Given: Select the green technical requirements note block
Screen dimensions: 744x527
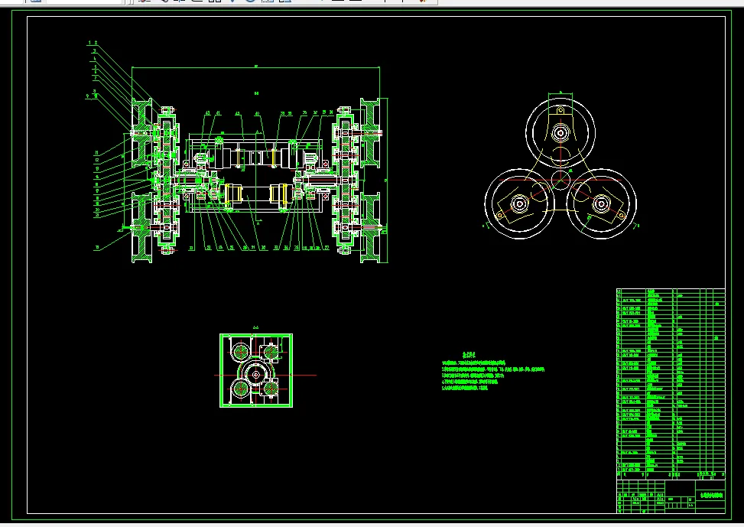Looking at the screenshot, I should (492, 372).
